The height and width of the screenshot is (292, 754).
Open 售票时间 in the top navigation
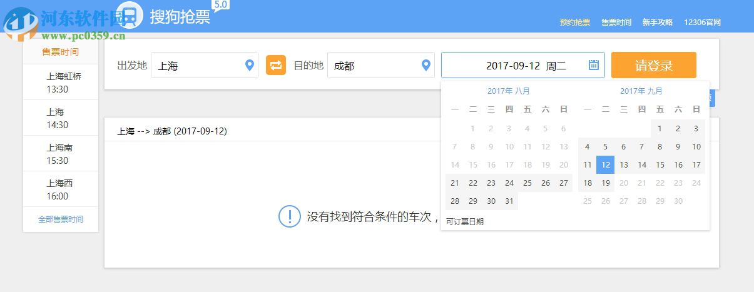tap(616, 22)
